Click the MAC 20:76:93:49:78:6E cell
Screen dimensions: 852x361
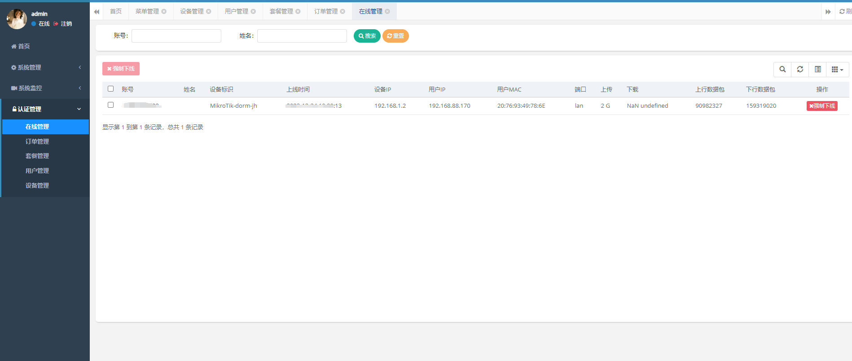[x=521, y=106]
